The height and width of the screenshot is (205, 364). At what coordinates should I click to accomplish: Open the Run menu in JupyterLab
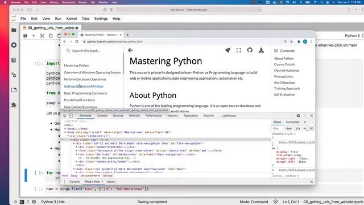pyautogui.click(x=58, y=19)
